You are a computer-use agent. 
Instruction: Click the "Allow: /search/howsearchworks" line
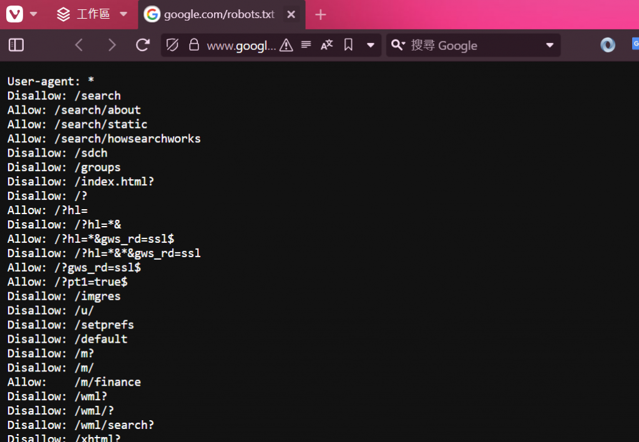[104, 139]
